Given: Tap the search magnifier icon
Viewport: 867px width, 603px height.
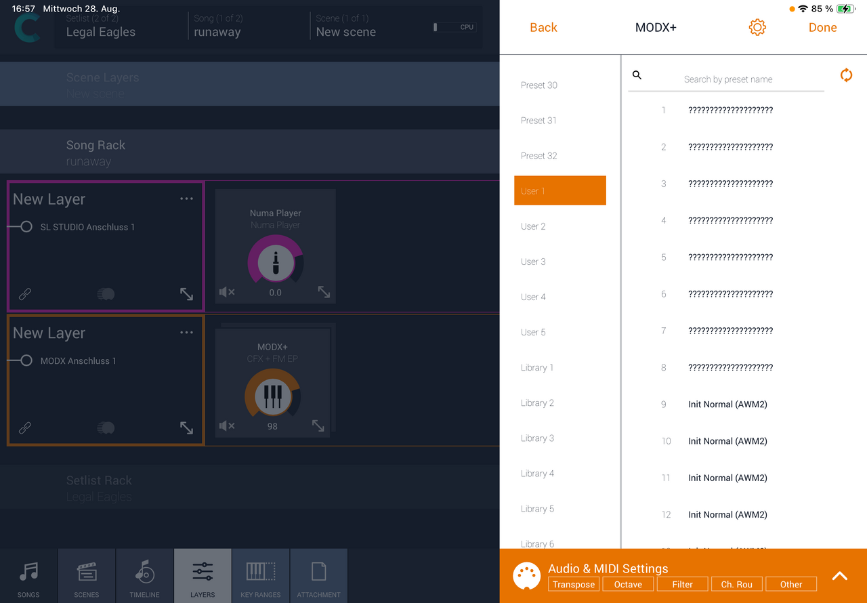Looking at the screenshot, I should [637, 75].
